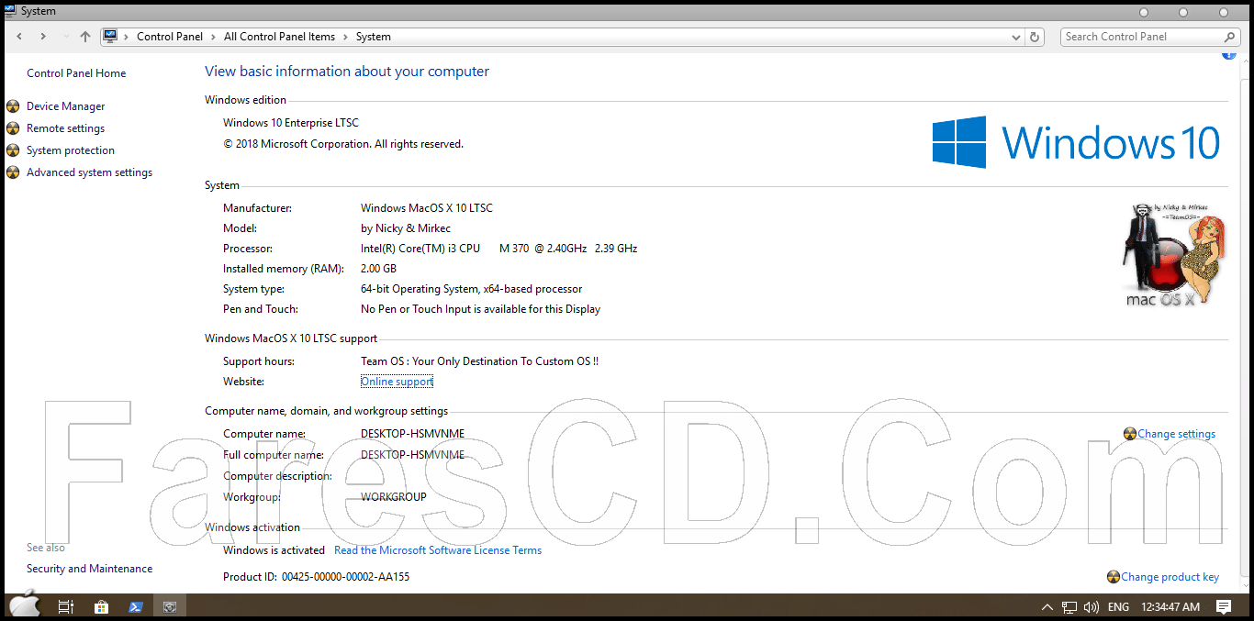Read the Microsoft Software License Terms
The height and width of the screenshot is (621, 1254).
point(438,550)
